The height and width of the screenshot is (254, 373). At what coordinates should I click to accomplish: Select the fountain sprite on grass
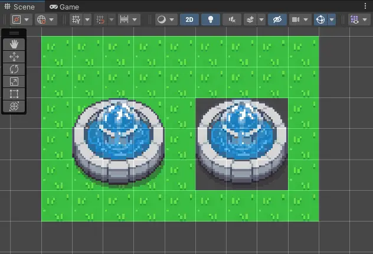(119, 142)
